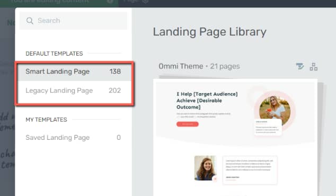Image resolution: width=336 pixels, height=196 pixels.
Task: Click the red button in the template preview
Action: 188,124
